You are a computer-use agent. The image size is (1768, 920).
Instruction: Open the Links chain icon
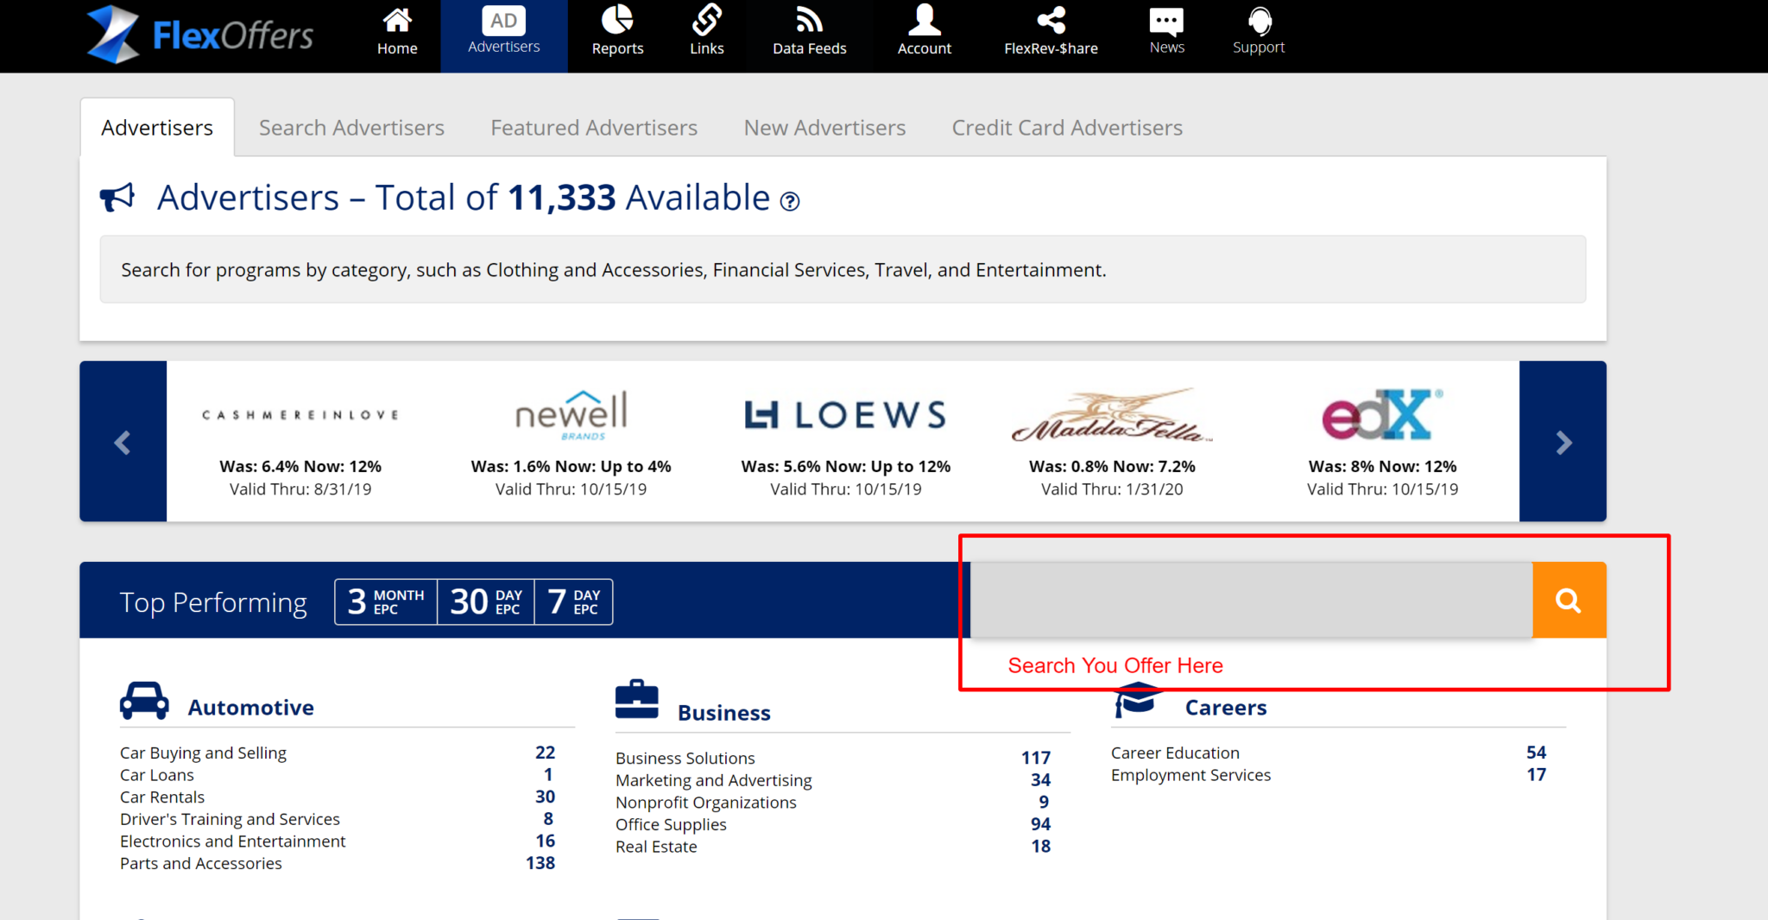point(706,20)
